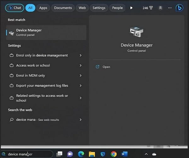Click magnifier icon beside device mana result
This screenshot has width=189, height=158.
(12, 119)
